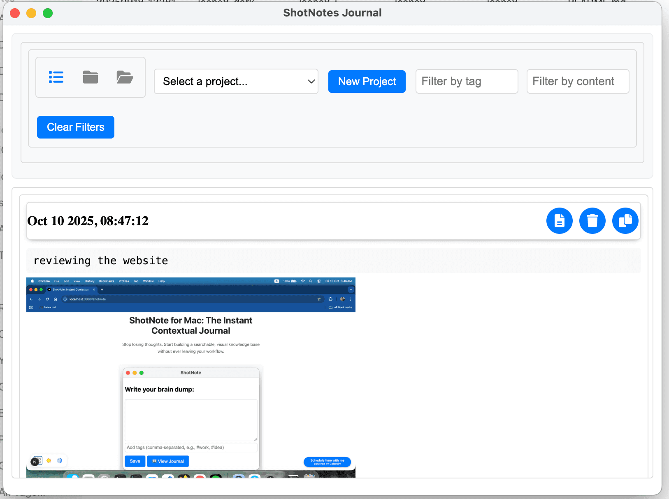Click the closed folder icon
The width and height of the screenshot is (669, 499).
pos(91,77)
